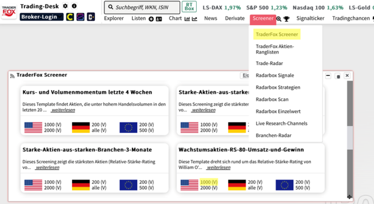Click the trophy rankings icon

click(286, 19)
